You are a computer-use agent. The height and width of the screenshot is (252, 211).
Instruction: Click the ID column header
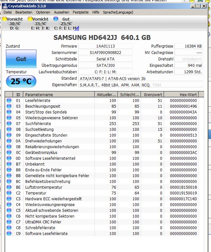pos(18,94)
